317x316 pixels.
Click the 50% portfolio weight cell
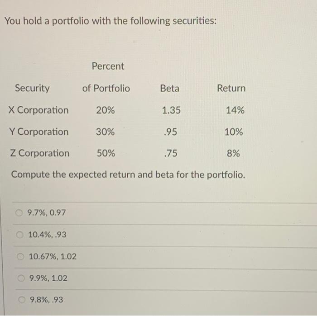[x=106, y=153]
